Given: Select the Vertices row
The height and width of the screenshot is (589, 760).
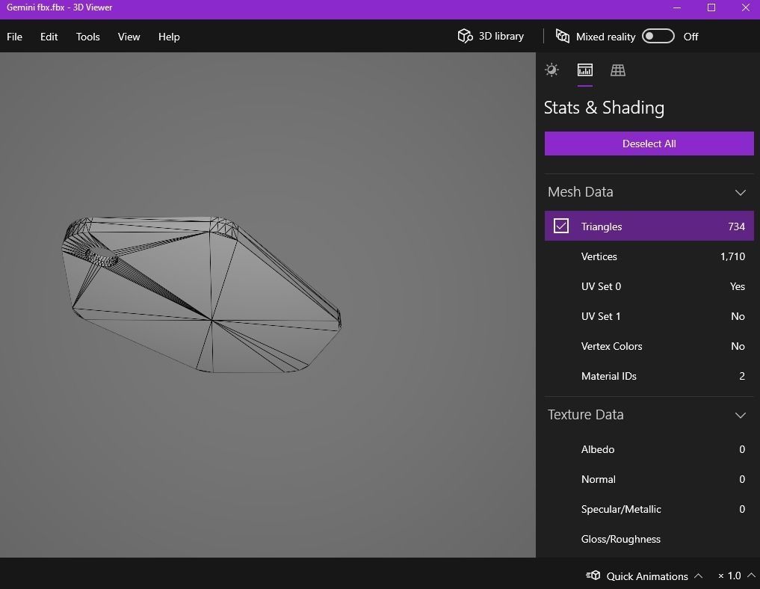Looking at the screenshot, I should coord(649,256).
